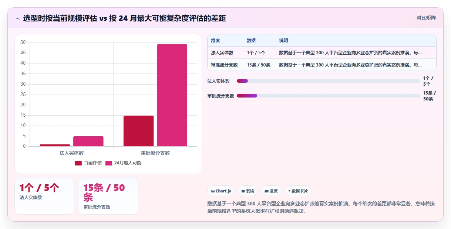Click the 维度 column header
The width and height of the screenshot is (451, 229).
(x=215, y=41)
